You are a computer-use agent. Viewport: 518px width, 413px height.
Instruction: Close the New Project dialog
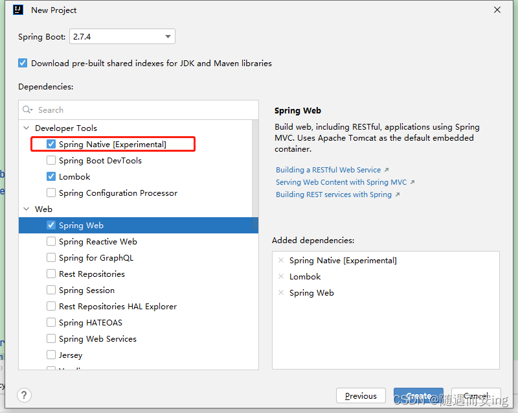coord(497,10)
